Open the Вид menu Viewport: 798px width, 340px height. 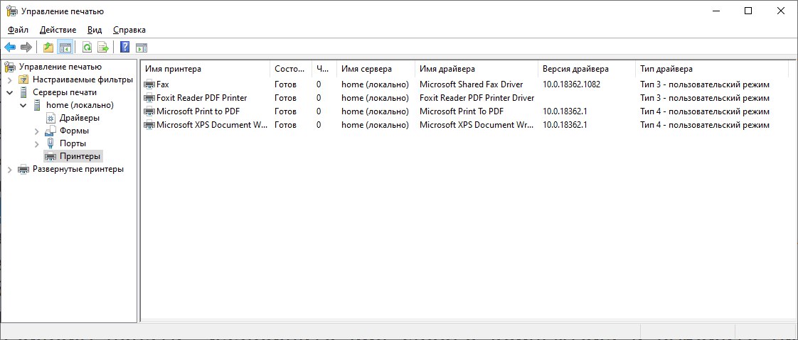click(95, 30)
